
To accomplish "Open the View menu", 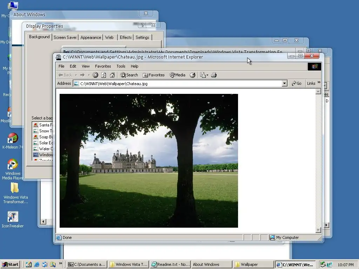I will point(86,66).
